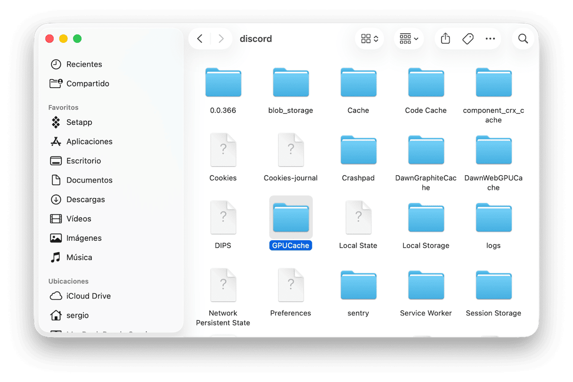Screen dimensions: 573x382
Task: Expand the group-by options dropdown
Action: tap(409, 39)
